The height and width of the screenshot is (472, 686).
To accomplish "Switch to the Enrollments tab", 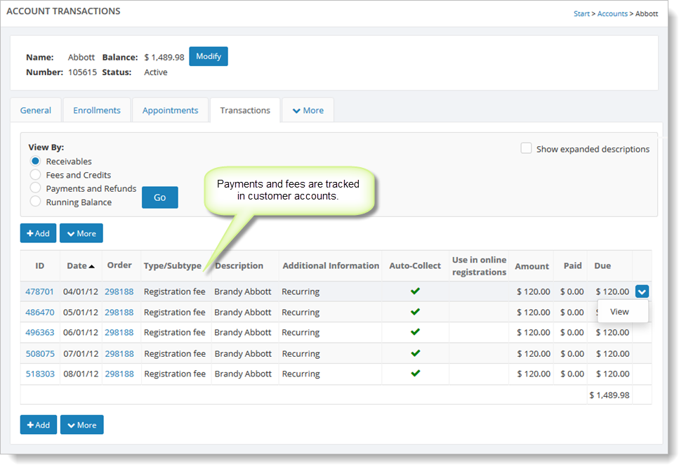I will point(97,110).
